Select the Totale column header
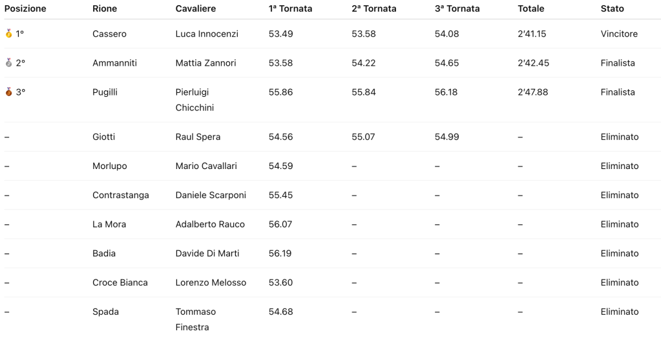Viewport: 661px width, 340px height. point(531,9)
